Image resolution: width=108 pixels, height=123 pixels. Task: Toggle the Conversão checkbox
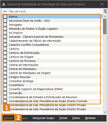point(5,93)
